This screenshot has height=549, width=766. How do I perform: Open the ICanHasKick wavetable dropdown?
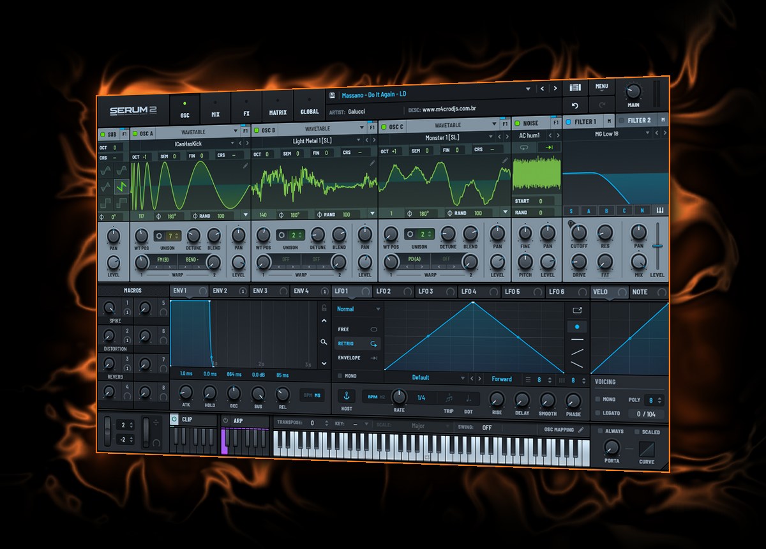click(189, 144)
